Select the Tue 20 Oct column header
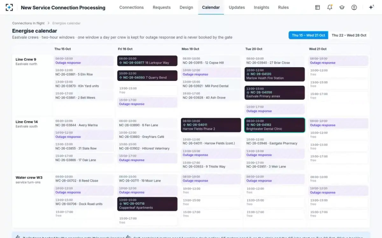This screenshot has width=382, height=238. pos(254,49)
